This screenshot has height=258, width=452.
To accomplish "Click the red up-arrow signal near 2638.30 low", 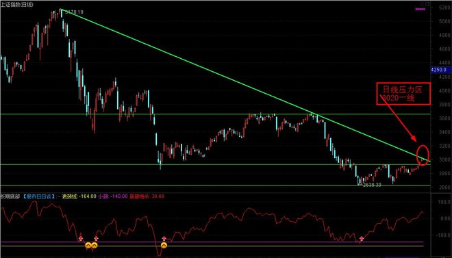I will point(362,238).
